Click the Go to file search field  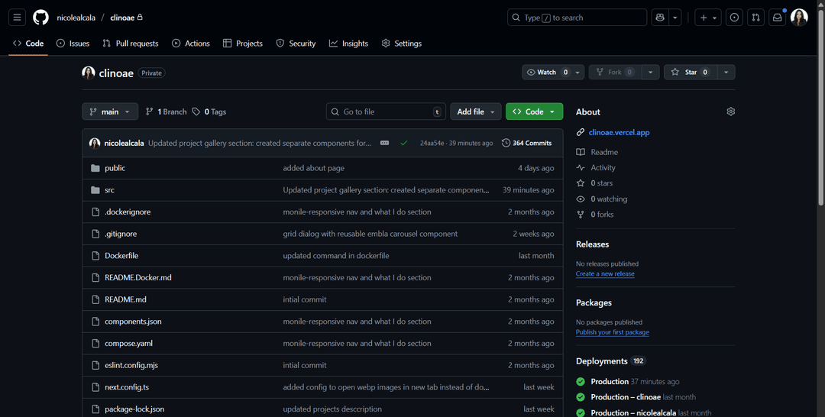[386, 112]
